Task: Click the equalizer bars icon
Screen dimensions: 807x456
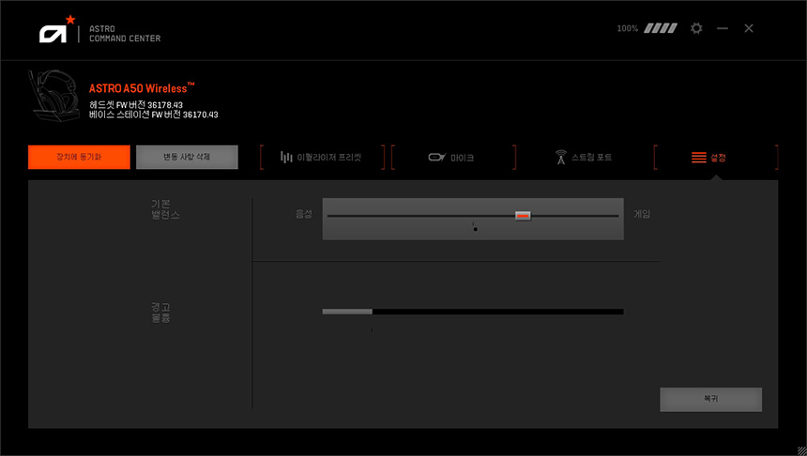Action: coord(286,157)
